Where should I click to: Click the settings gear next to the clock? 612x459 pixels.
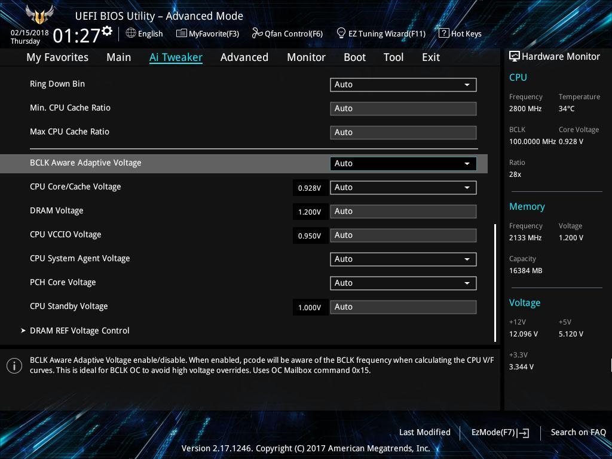coord(107,31)
